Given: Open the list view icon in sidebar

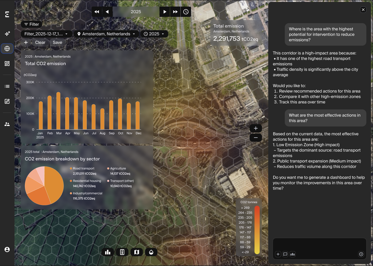Looking at the screenshot, I should pyautogui.click(x=7, y=86).
